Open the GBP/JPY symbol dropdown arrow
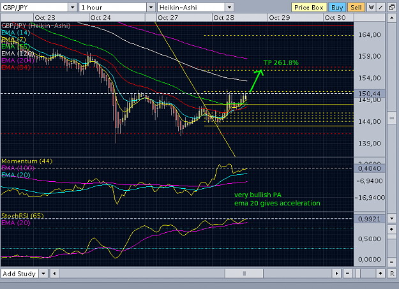This screenshot has height=289, width=399. click(73, 8)
